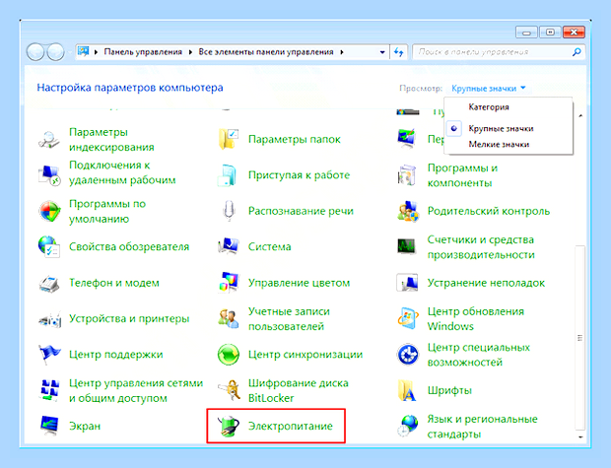The width and height of the screenshot is (611, 468).
Task: Click the vertical scrollbar thumb
Action: [x=579, y=338]
